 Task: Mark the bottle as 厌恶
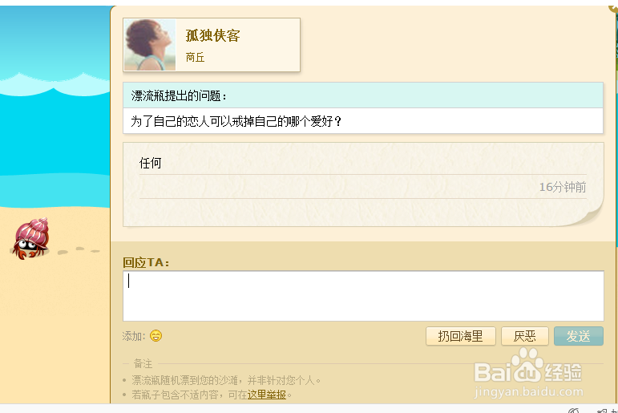524,336
